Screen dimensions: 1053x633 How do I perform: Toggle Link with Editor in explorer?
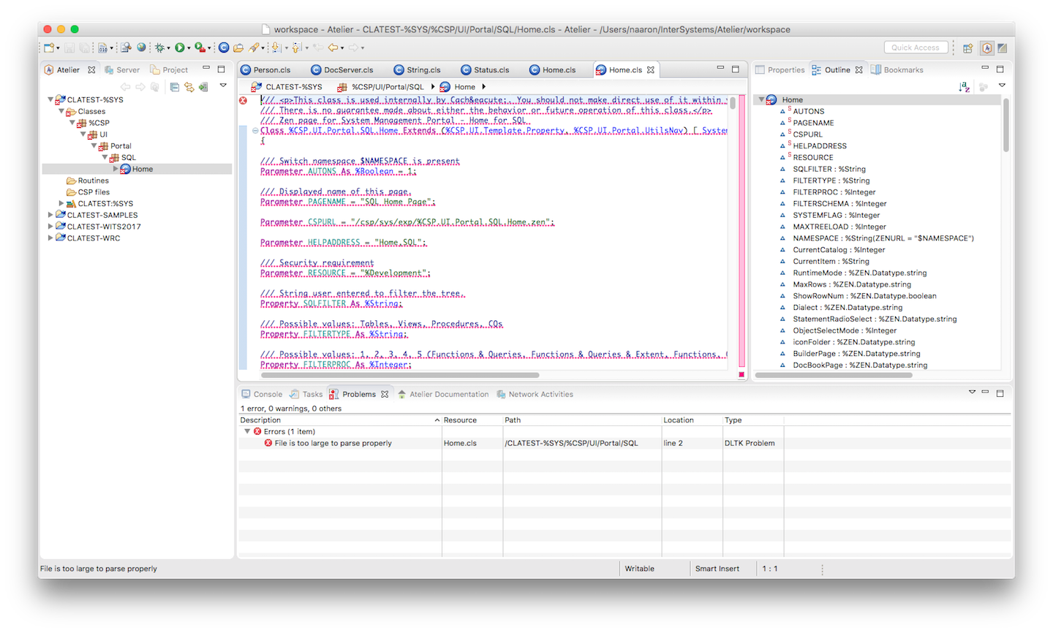pos(189,86)
